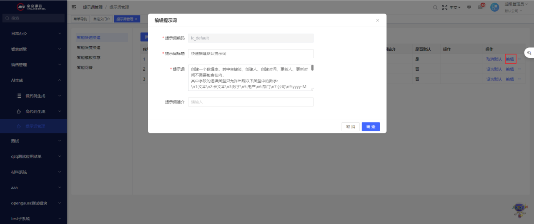Click 编辑 in the second row
Viewport: 534px width, 224px height.
(x=510, y=69)
